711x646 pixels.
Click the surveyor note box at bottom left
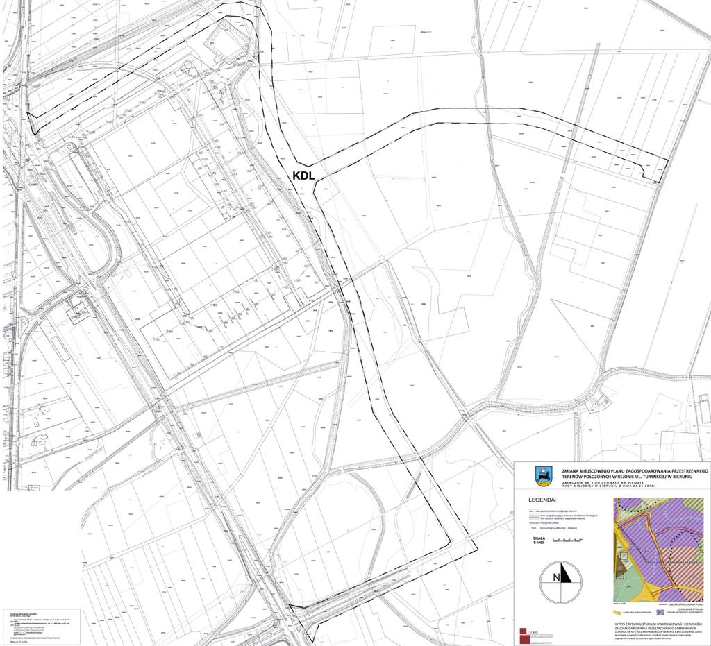42,627
